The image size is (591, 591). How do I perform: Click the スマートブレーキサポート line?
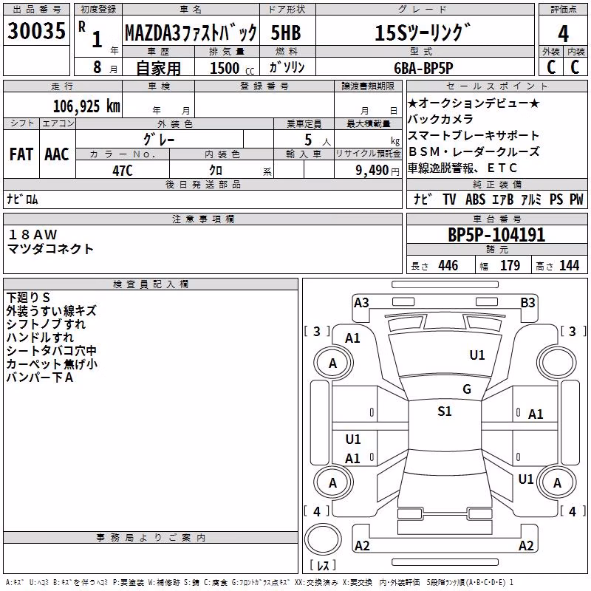pyautogui.click(x=474, y=135)
